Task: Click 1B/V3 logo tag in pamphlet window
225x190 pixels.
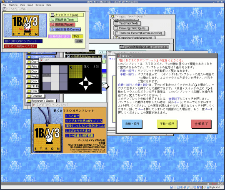Action: coord(47,137)
